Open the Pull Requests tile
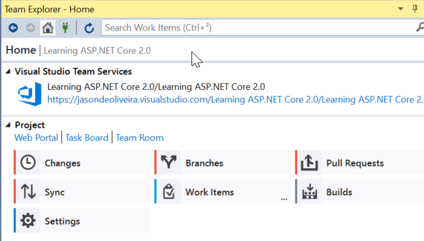Viewport: 424px width, 241px height. [359, 163]
